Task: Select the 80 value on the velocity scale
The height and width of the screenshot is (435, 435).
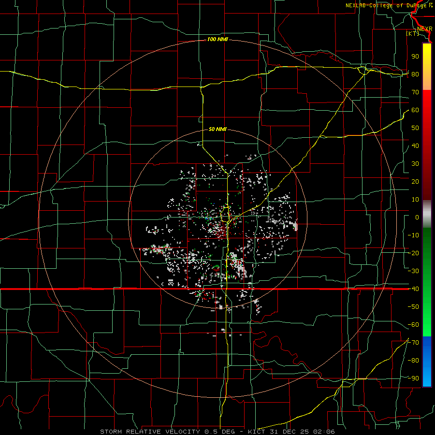Action: pos(415,74)
